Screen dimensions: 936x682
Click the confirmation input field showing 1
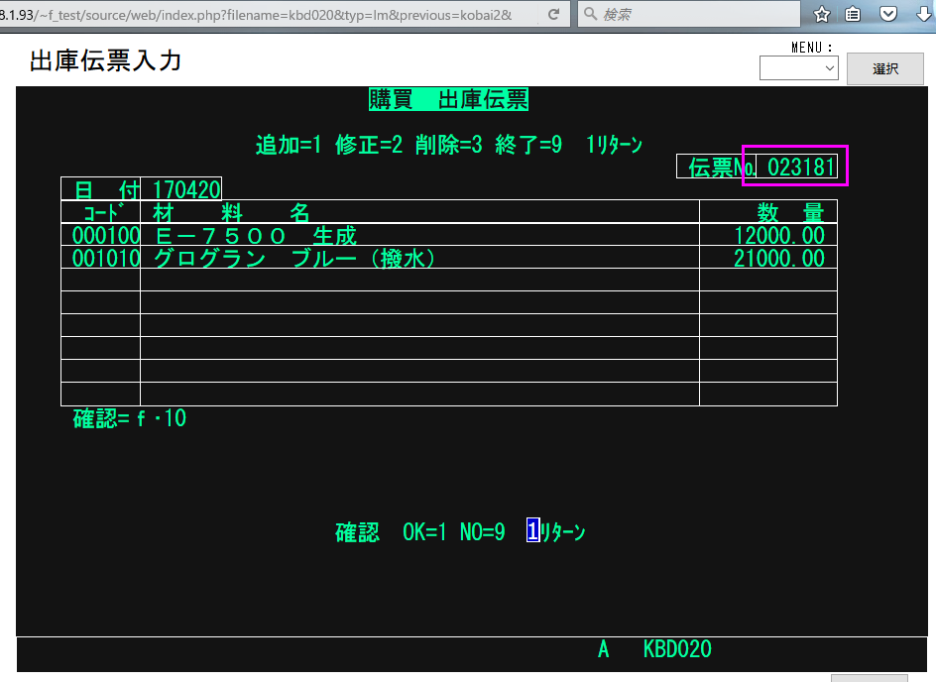click(532, 532)
